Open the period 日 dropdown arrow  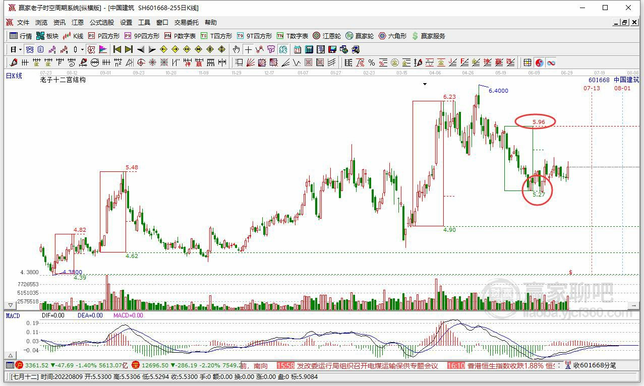click(x=20, y=49)
